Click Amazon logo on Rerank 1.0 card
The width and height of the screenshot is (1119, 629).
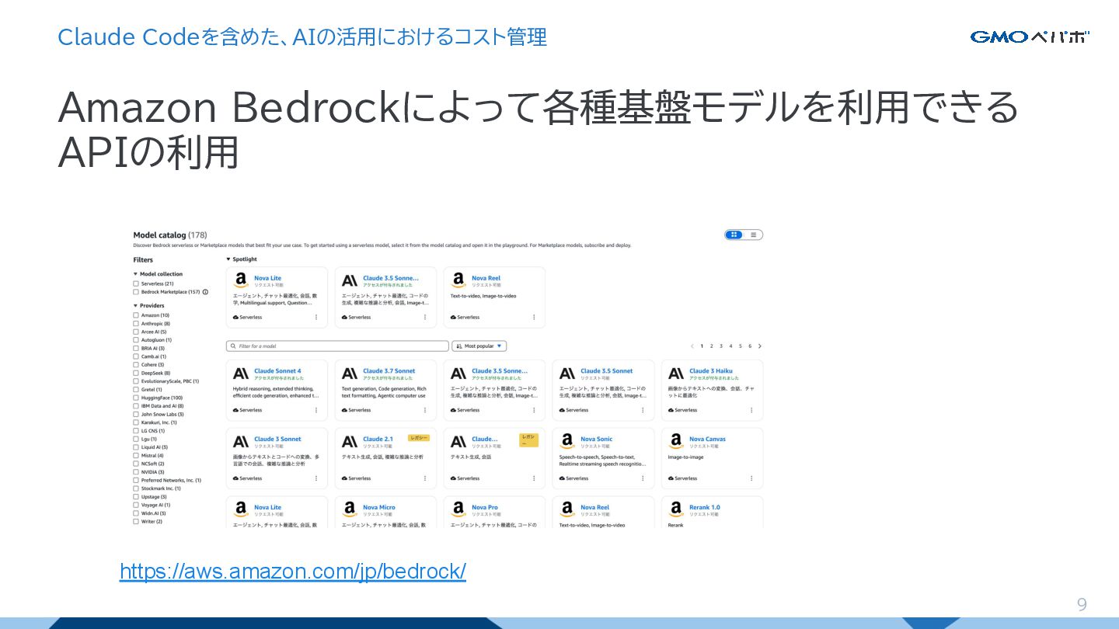[676, 510]
